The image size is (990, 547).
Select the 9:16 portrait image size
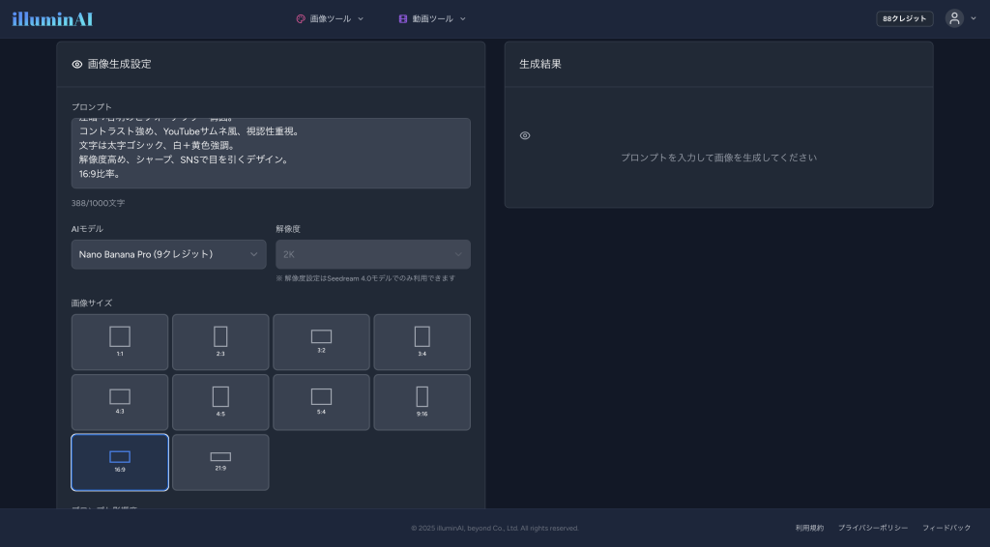pyautogui.click(x=422, y=401)
